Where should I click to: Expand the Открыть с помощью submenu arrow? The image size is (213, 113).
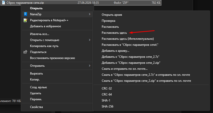[x=89, y=40]
